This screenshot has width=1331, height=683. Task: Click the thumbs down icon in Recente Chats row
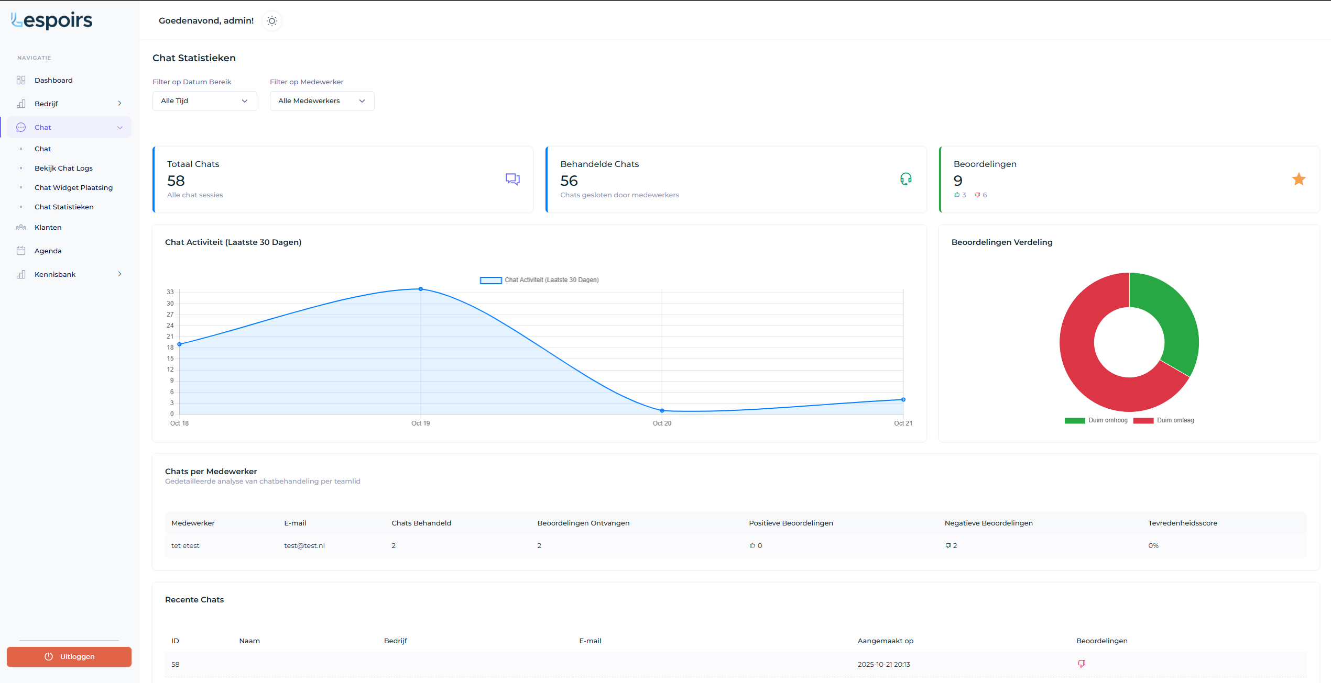coord(1081,664)
